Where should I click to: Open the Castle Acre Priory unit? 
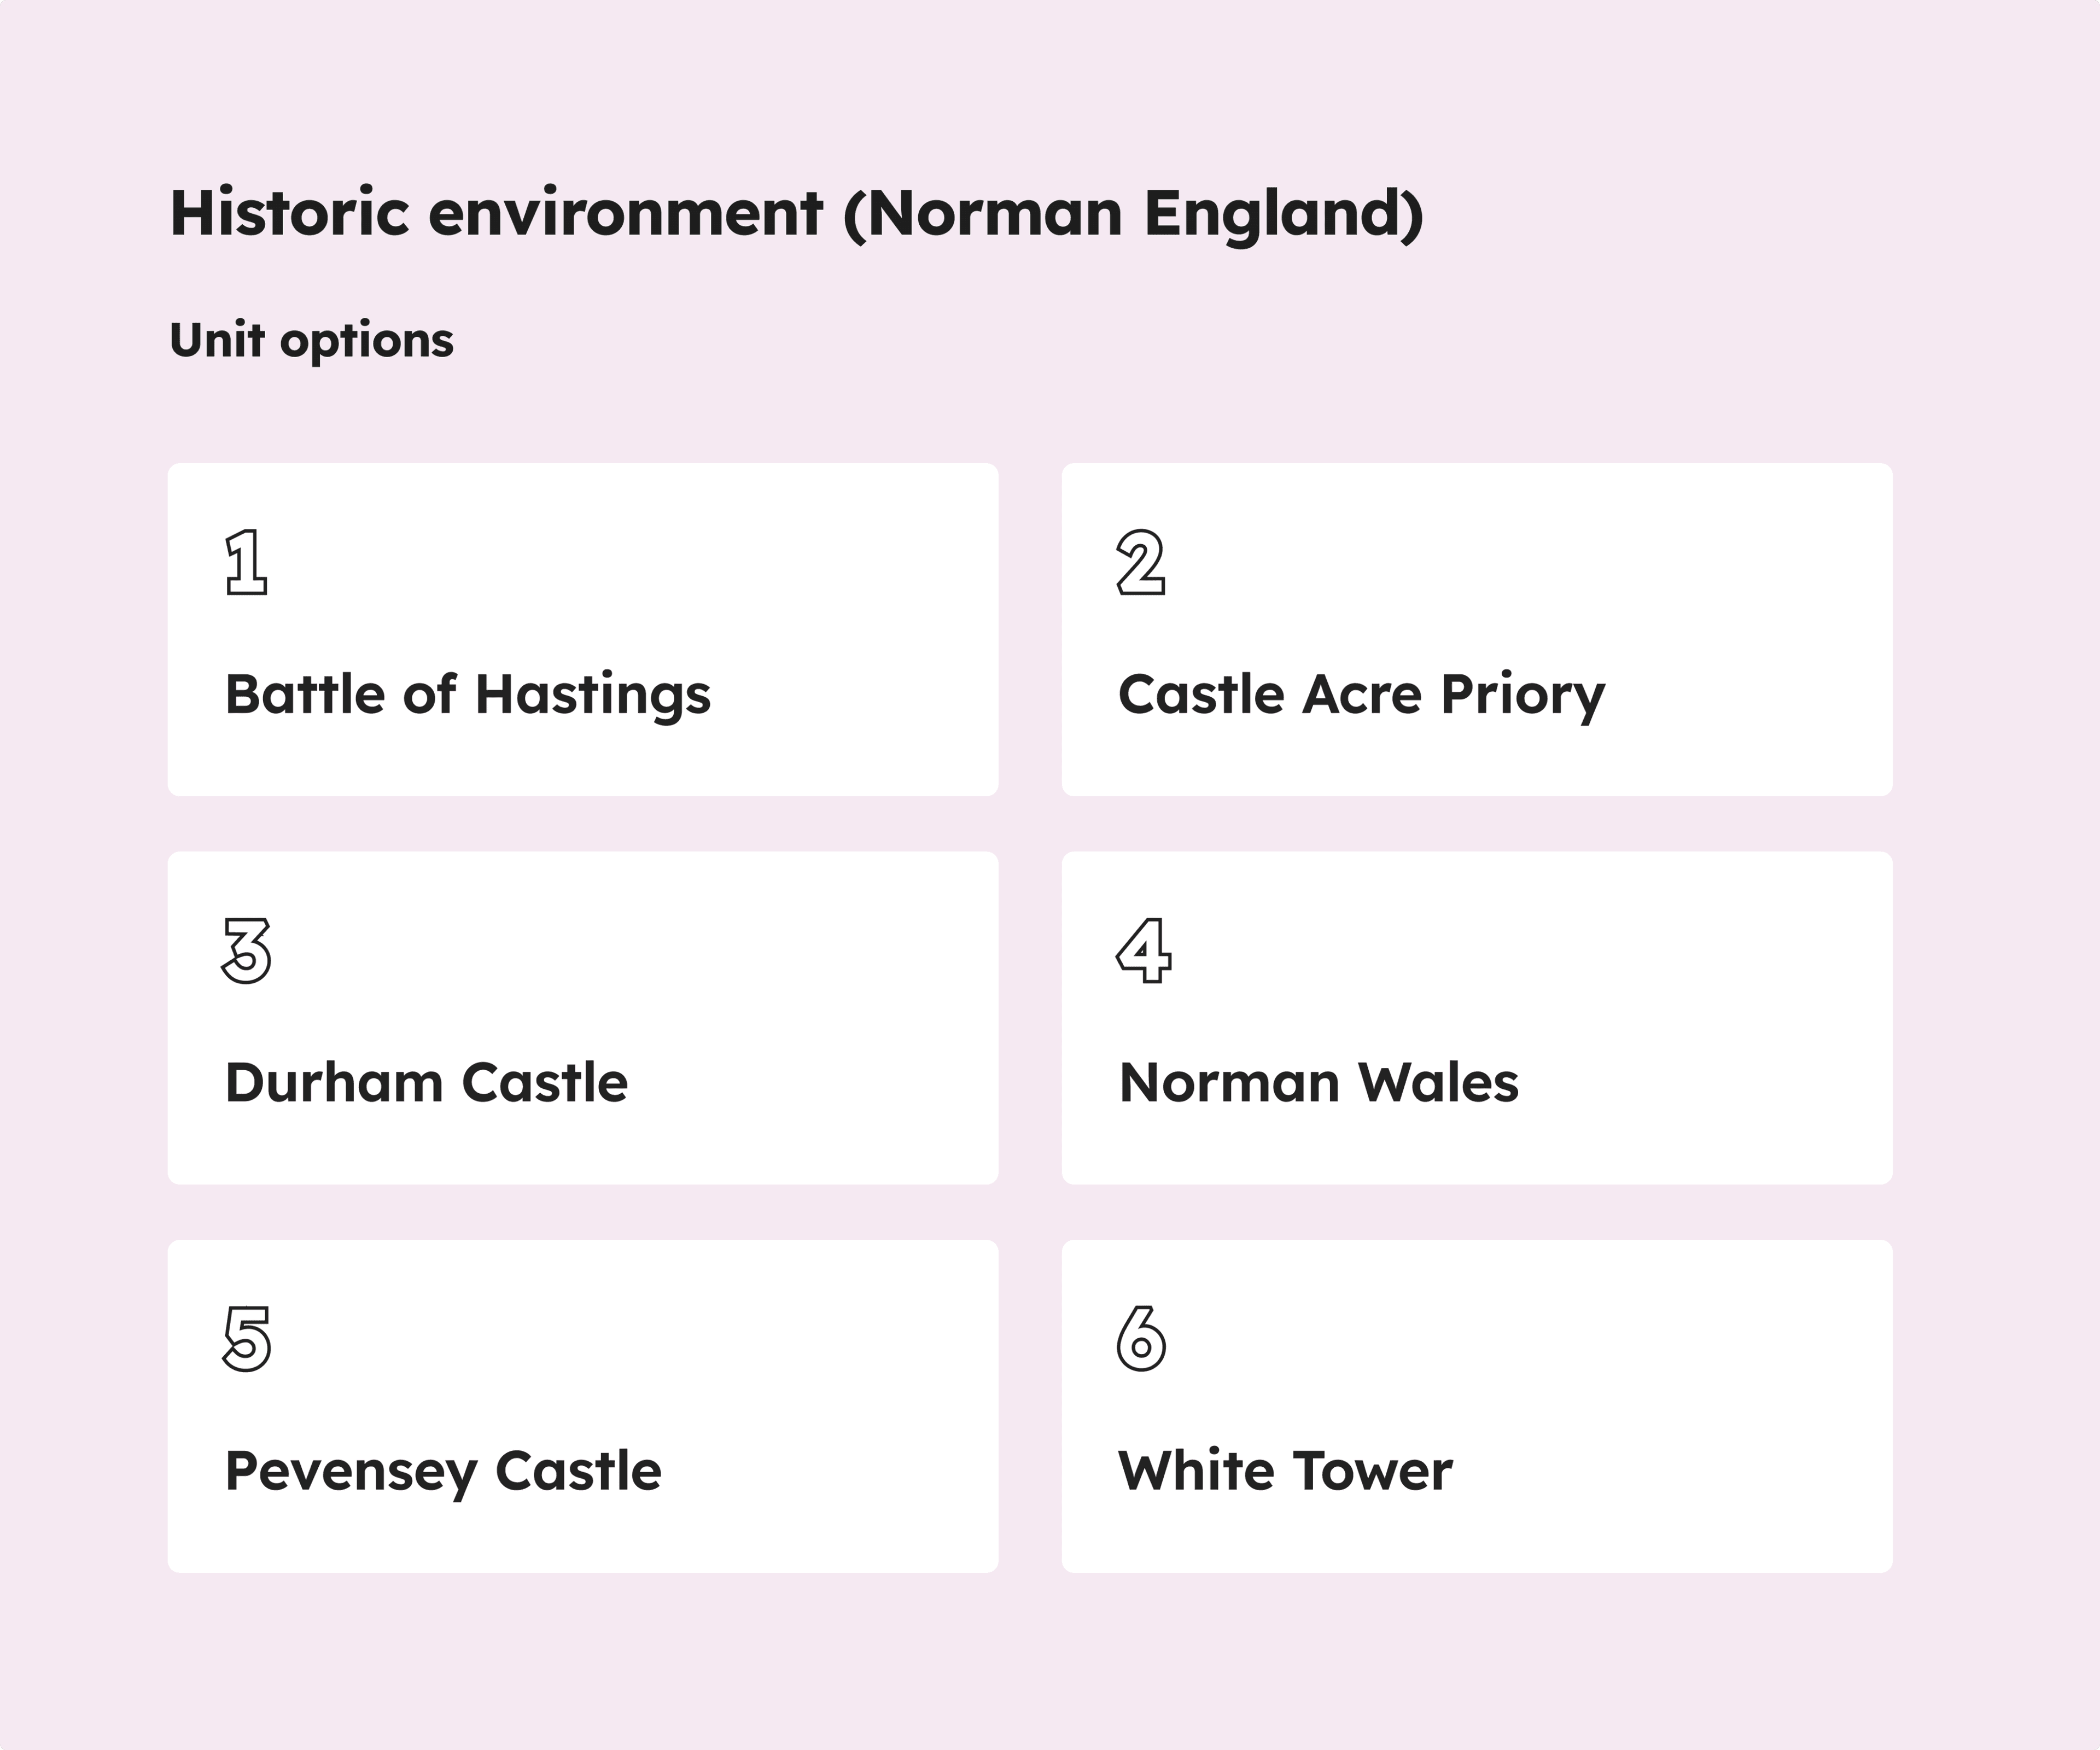(x=1361, y=695)
